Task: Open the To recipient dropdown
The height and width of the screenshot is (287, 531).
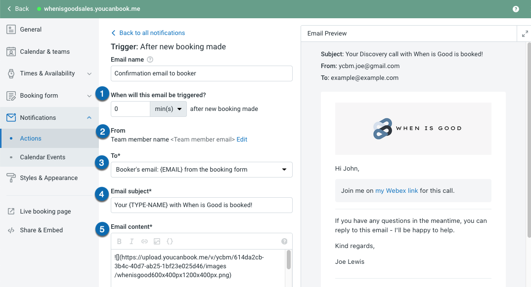Action: (x=201, y=169)
